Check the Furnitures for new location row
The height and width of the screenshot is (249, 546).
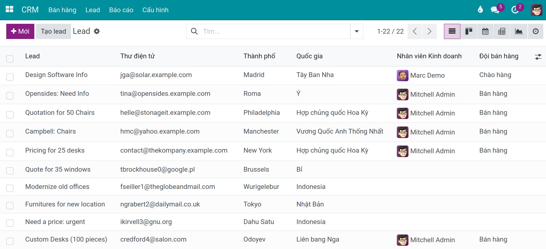(x=10, y=206)
